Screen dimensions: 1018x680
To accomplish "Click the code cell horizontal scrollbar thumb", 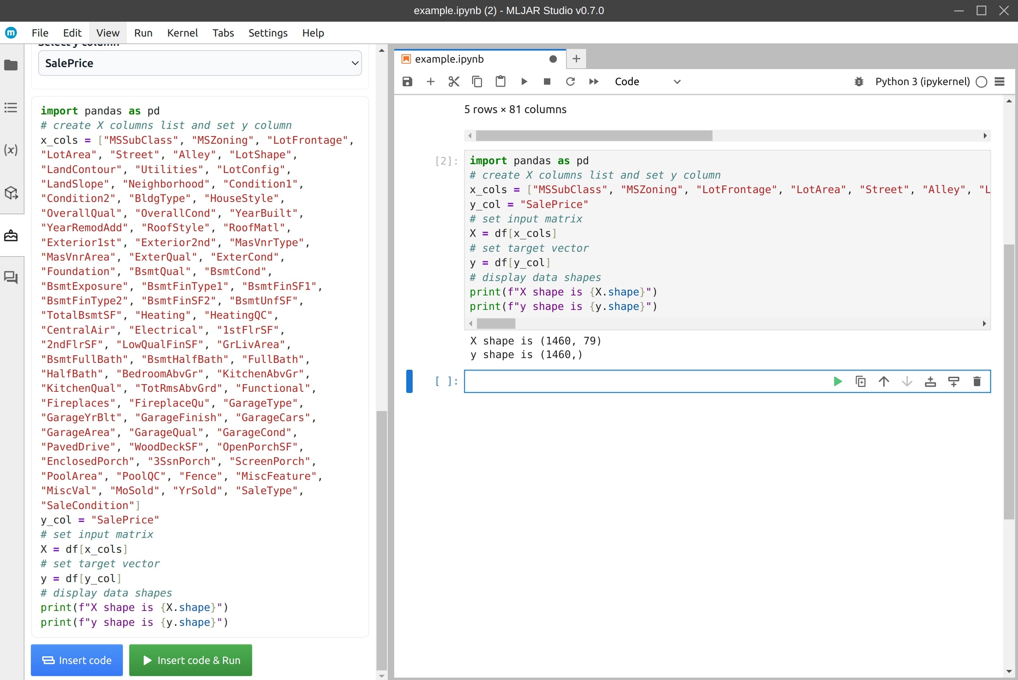I will coord(496,324).
